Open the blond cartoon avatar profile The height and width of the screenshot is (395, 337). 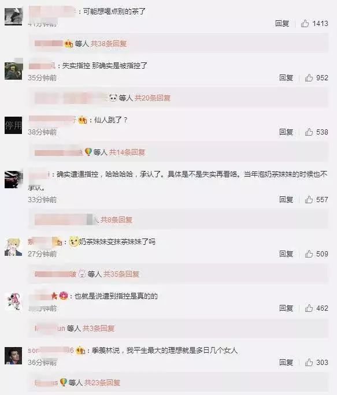(13, 247)
